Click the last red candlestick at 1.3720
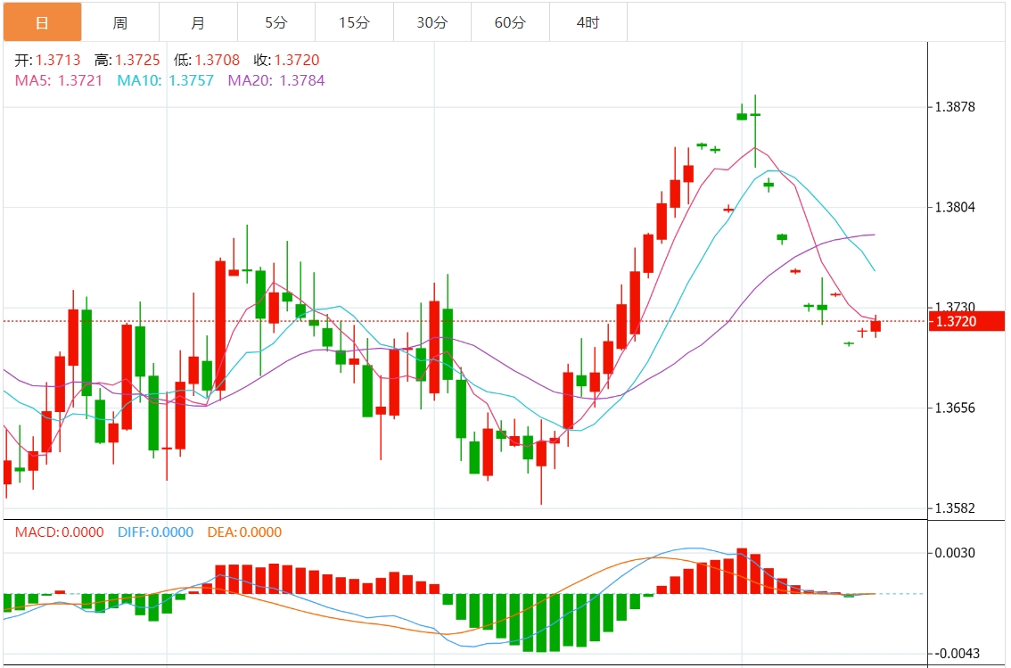1011x668 pixels. 875,326
